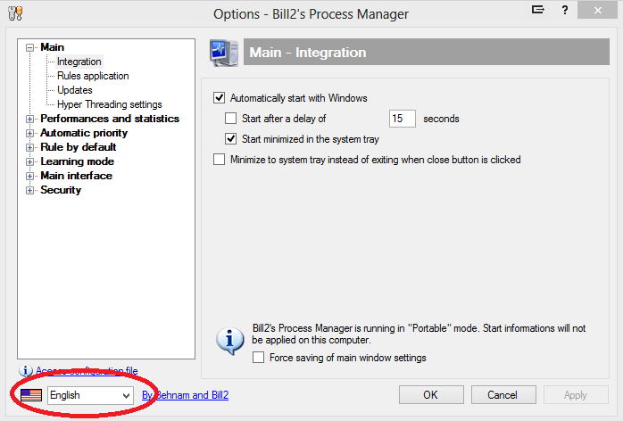Select Hyper Threading settings tree item

coord(109,104)
